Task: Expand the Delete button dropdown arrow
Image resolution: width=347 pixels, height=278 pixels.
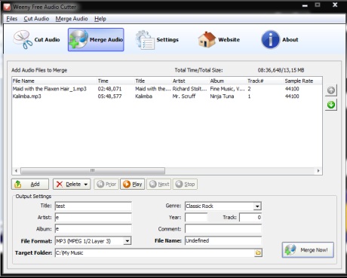Action: [x=86, y=185]
